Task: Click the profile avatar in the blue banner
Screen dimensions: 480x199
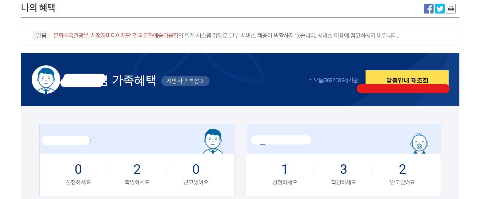Action: 46,79
